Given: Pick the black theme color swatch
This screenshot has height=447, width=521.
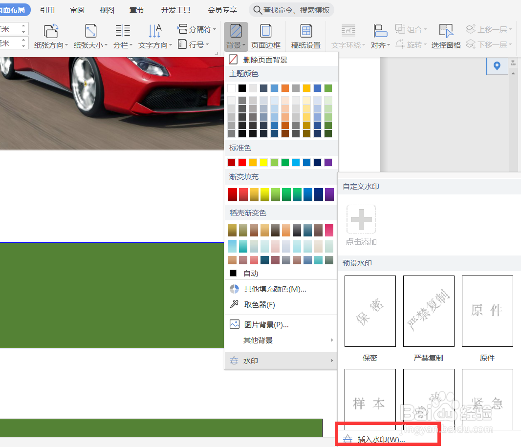Looking at the screenshot, I should click(242, 88).
